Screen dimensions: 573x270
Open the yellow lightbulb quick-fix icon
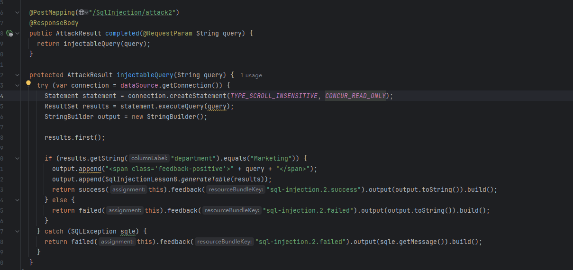[28, 84]
